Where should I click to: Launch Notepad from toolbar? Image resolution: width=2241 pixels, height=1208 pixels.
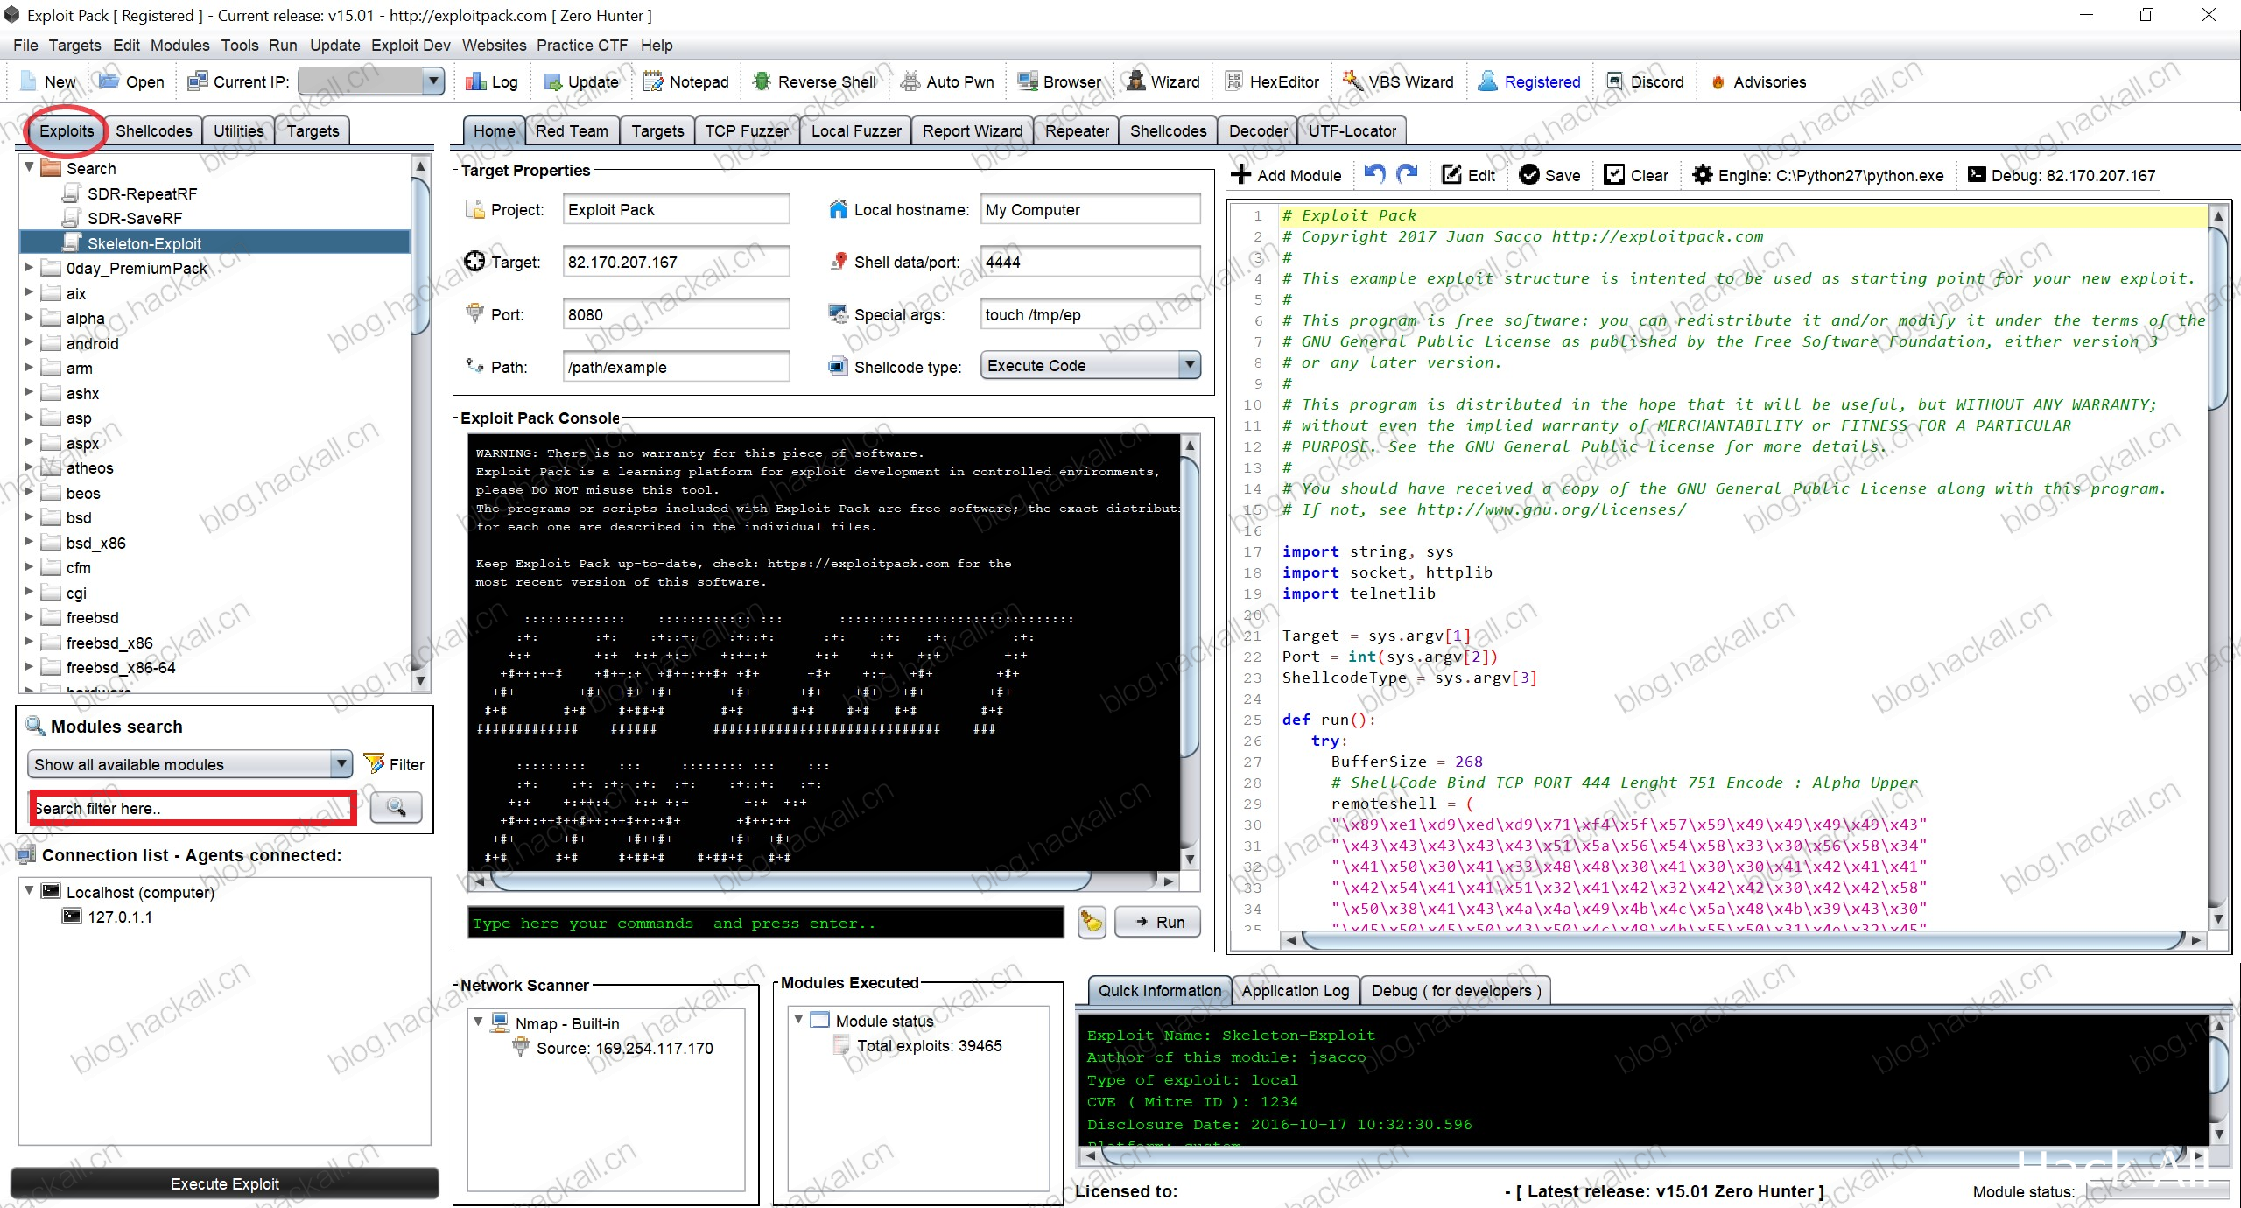(653, 81)
